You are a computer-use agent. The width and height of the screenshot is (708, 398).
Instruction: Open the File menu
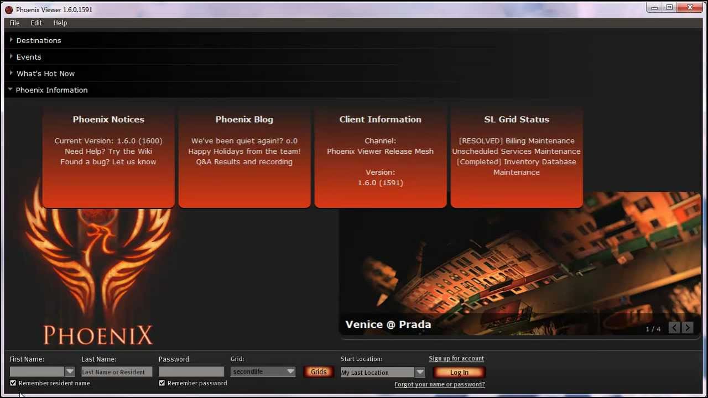(14, 23)
